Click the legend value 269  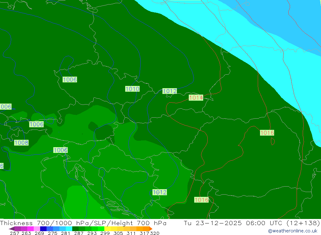pyautogui.click(x=39, y=233)
